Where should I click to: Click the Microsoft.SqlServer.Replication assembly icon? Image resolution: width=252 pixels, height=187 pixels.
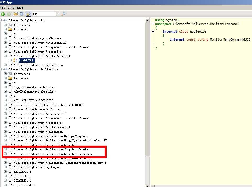click(6, 69)
